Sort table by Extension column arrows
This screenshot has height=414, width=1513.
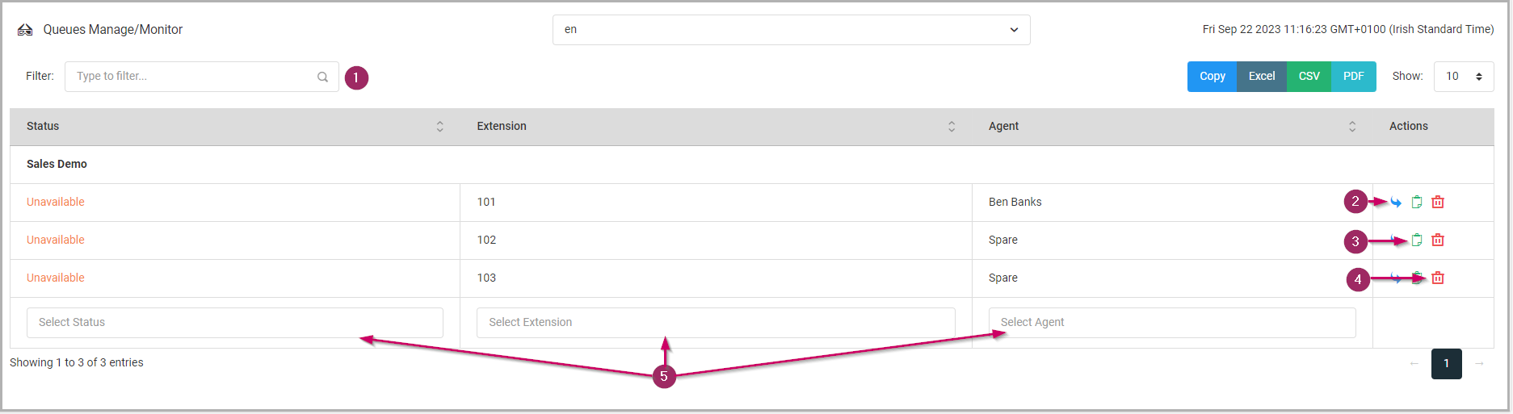[x=952, y=127]
